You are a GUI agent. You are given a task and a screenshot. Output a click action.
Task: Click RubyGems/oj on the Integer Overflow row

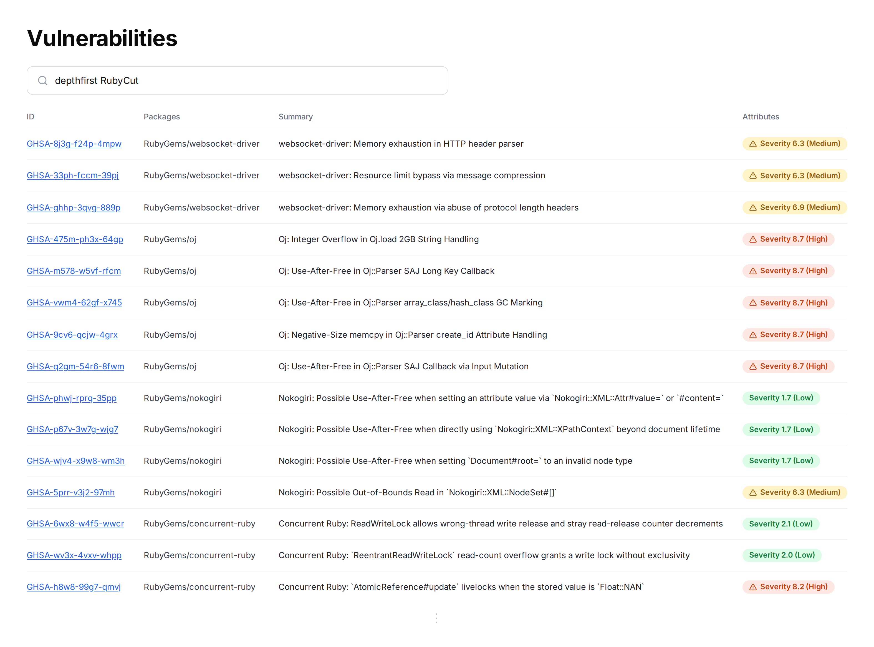click(170, 239)
